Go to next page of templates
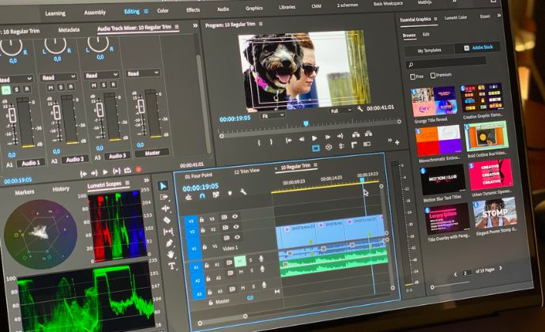545x332 pixels. 501,268
